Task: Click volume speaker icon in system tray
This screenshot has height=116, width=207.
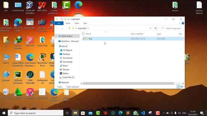Action: (x=179, y=113)
